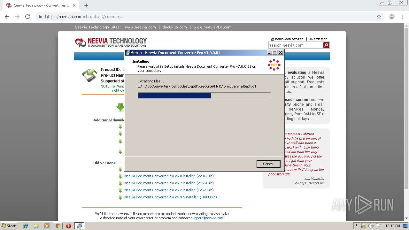Close the Setup dialog window
This screenshot has height=230, width=409.
(280, 53)
